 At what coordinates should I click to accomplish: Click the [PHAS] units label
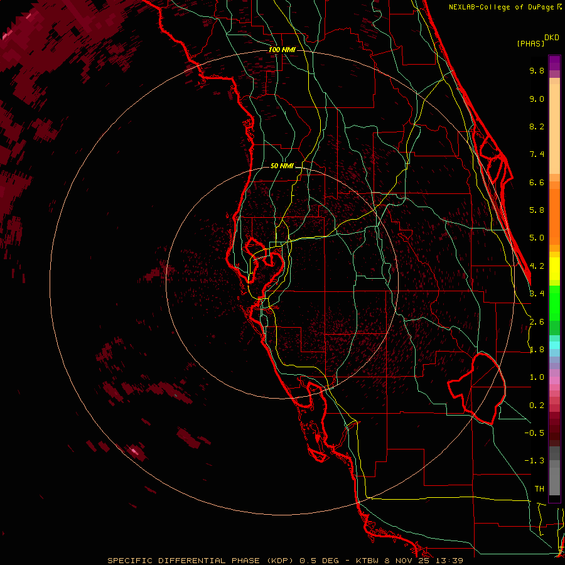coord(530,43)
